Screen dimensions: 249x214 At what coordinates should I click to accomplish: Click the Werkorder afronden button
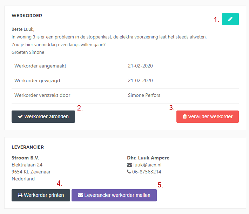(x=43, y=116)
